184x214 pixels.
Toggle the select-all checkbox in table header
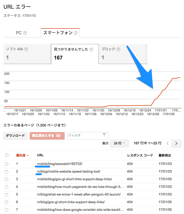pos(7,155)
